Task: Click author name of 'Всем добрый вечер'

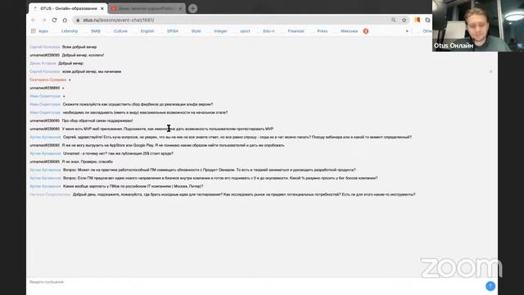Action: click(45, 48)
